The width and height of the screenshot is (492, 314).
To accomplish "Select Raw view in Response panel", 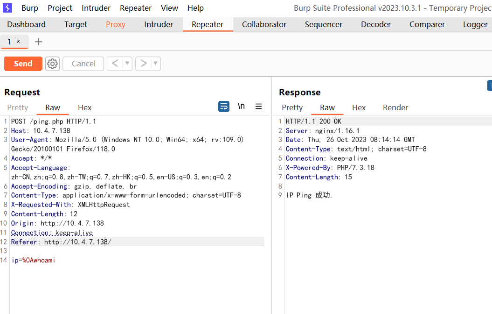I will coord(327,107).
